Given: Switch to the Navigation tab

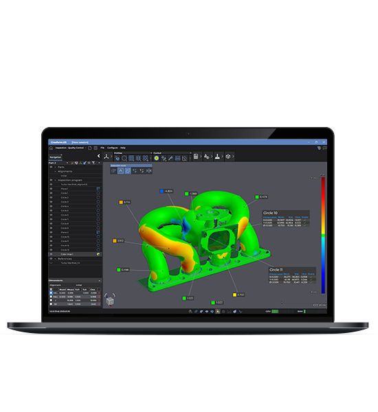Looking at the screenshot, I should tap(56, 157).
